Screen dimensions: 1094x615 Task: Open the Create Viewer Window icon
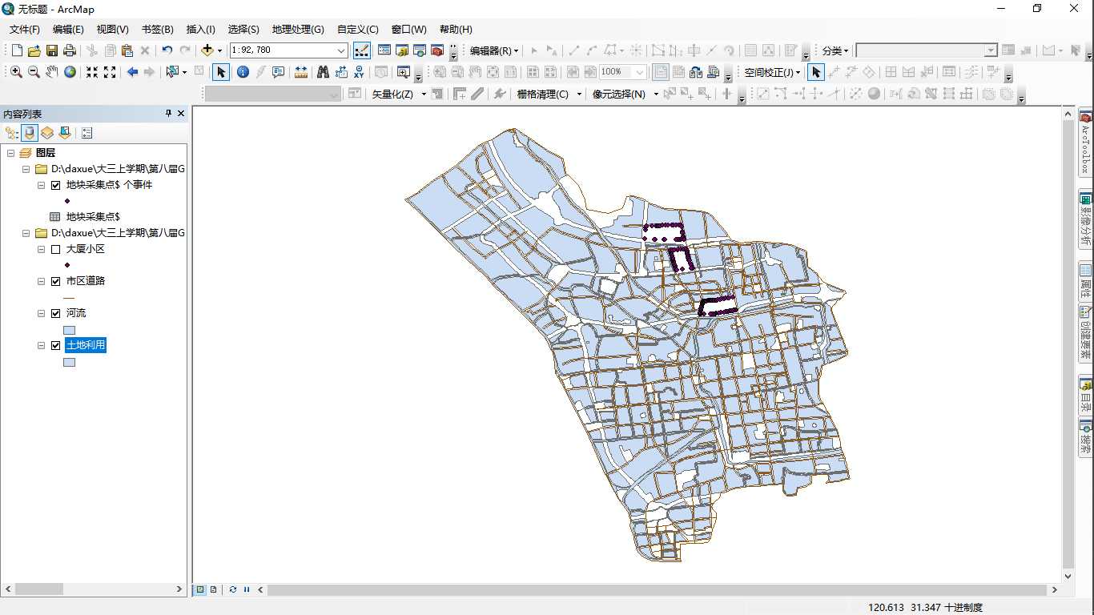point(404,72)
